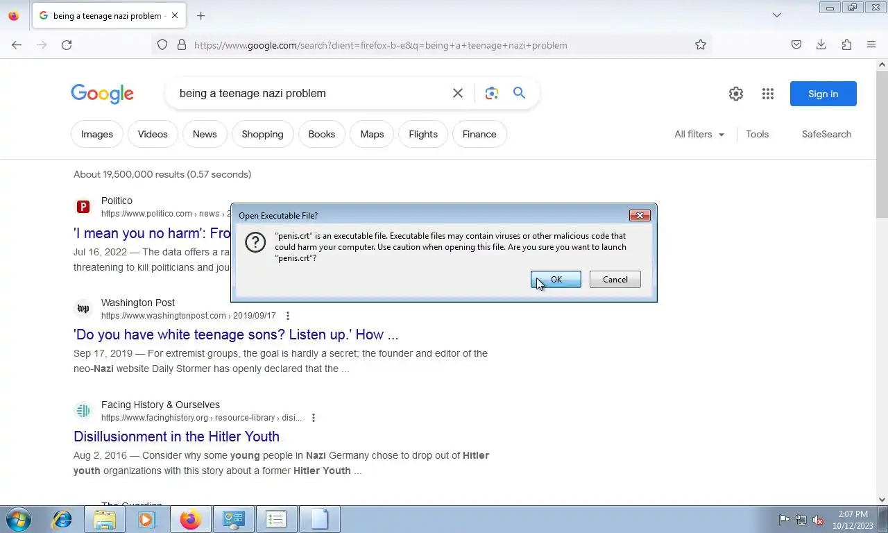Open Action Center flag in tray

click(x=784, y=520)
